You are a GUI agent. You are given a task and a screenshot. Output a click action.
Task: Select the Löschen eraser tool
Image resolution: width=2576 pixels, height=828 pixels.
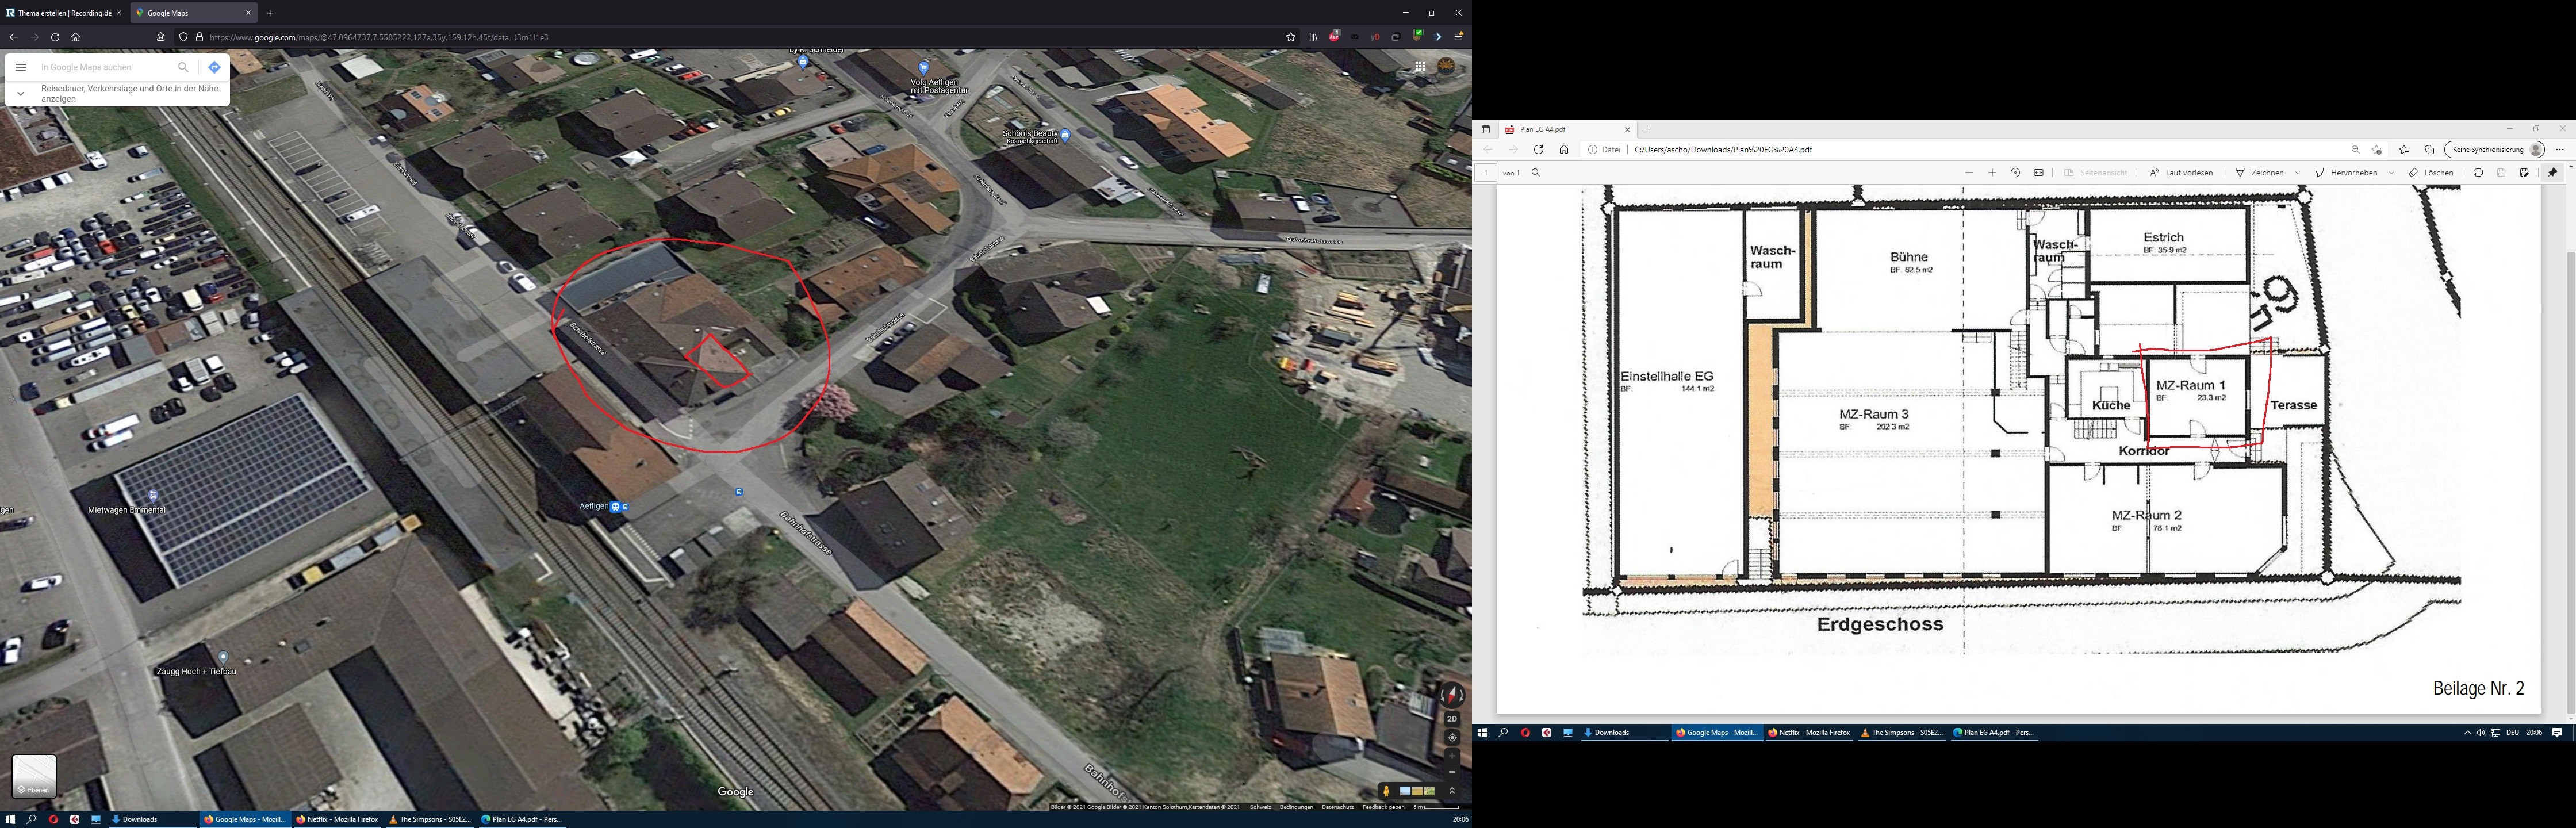tap(2430, 173)
